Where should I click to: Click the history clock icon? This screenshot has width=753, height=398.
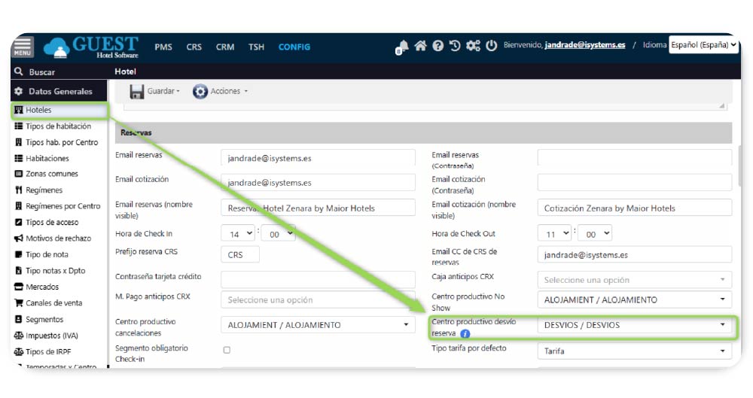(x=455, y=46)
